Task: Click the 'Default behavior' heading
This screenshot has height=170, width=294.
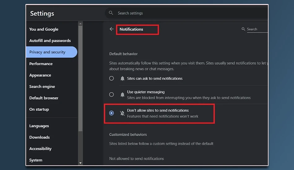Action: pyautogui.click(x=123, y=54)
